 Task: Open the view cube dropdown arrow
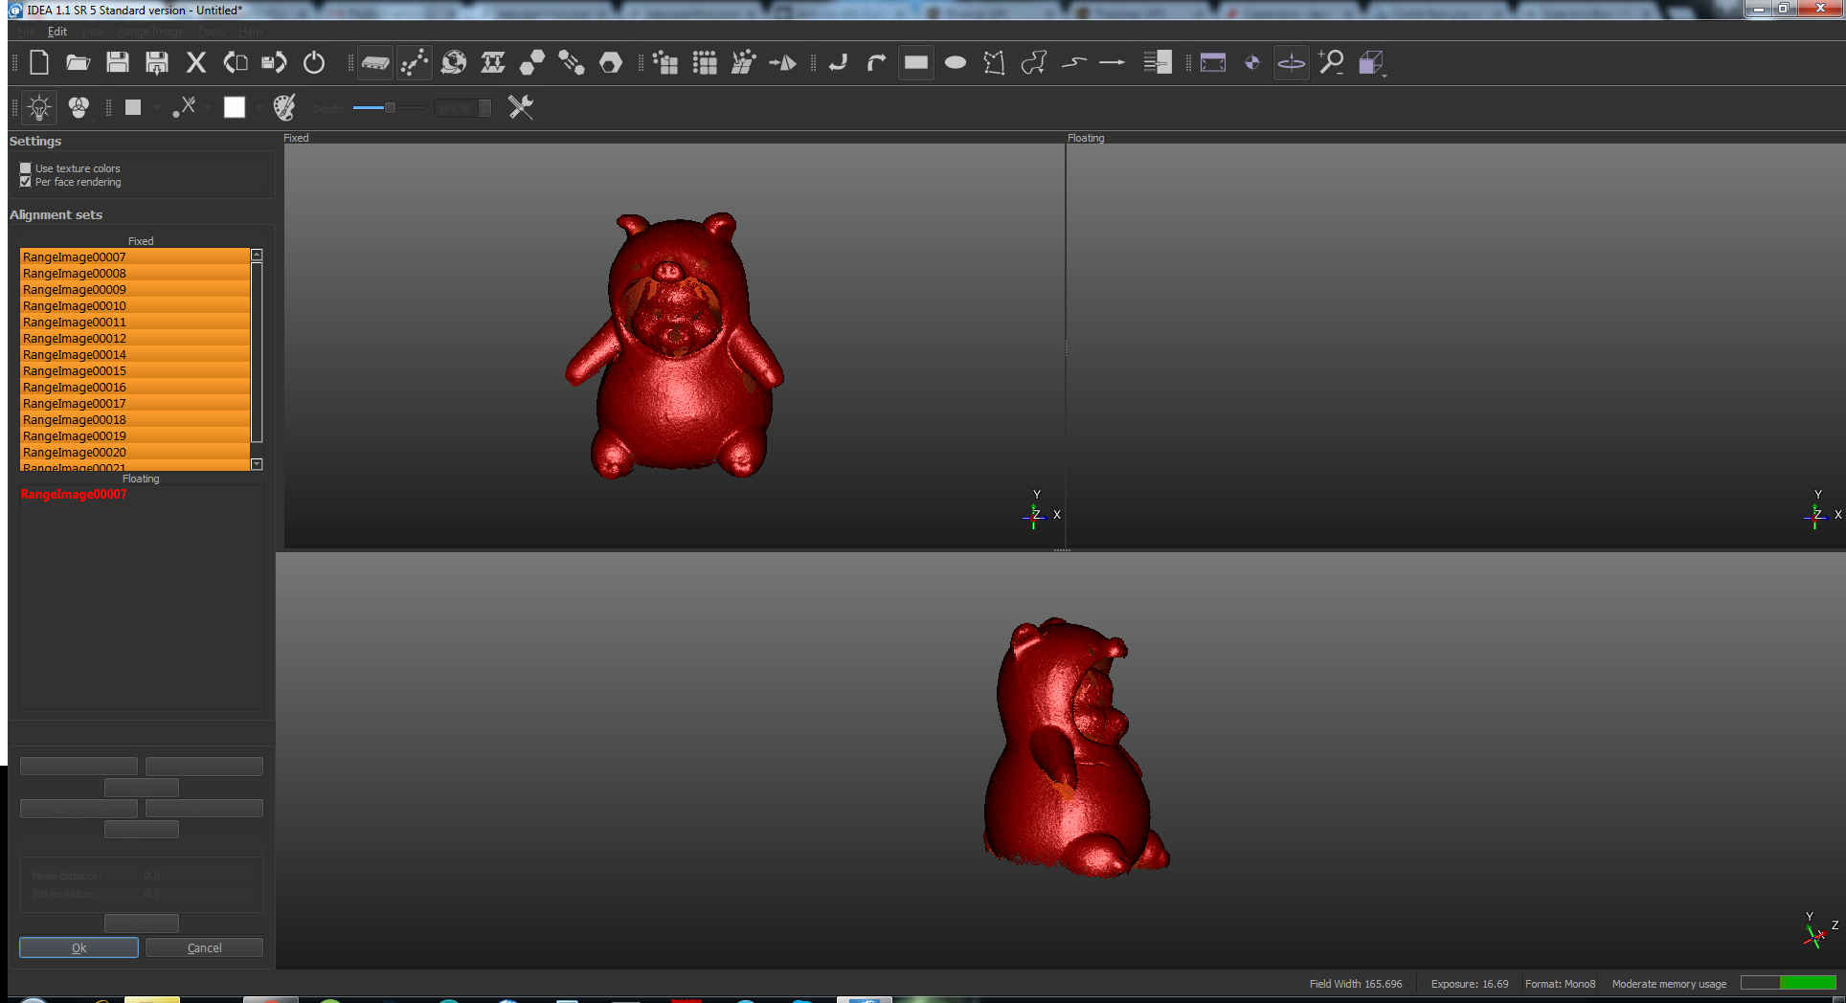pos(1384,74)
